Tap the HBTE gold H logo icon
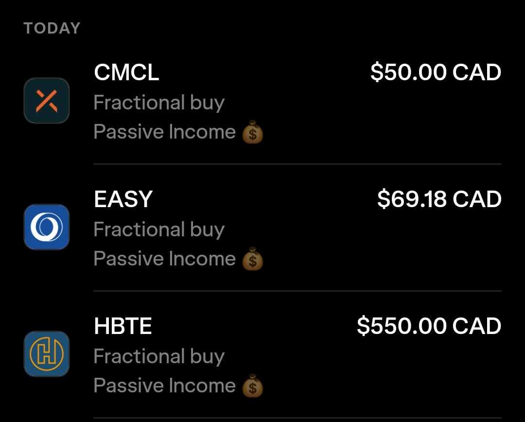 [47, 354]
